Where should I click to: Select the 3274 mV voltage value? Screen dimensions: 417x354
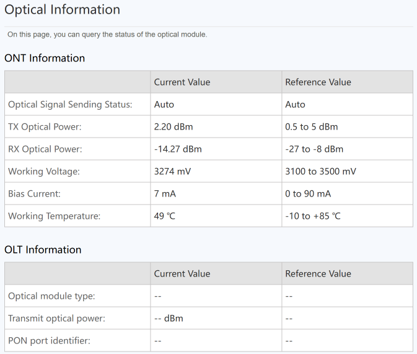(172, 171)
